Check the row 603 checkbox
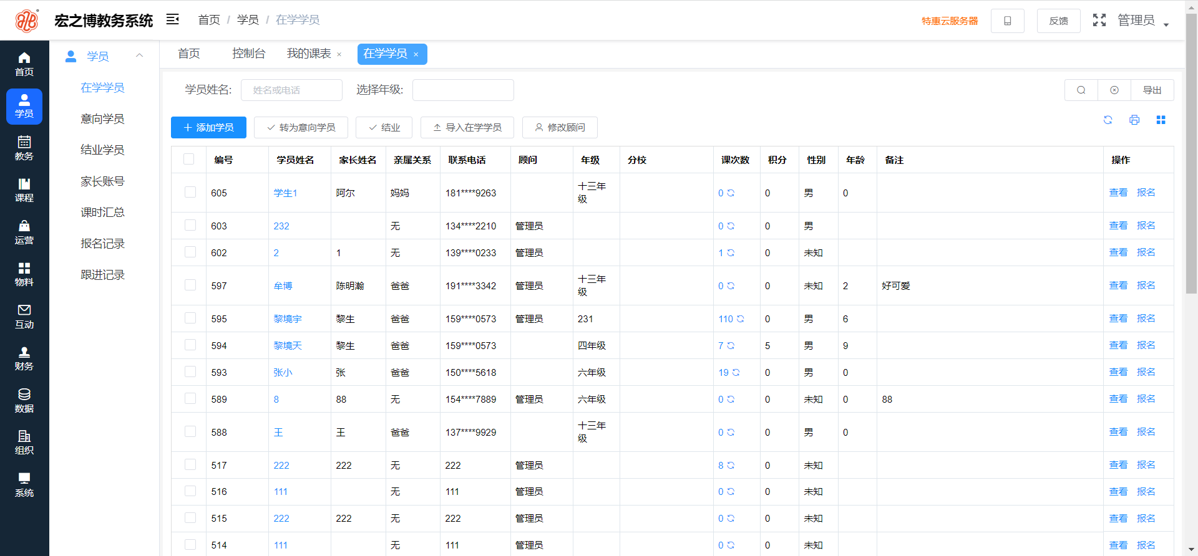 point(190,225)
